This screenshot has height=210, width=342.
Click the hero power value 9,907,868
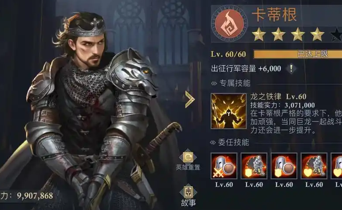tap(35, 196)
